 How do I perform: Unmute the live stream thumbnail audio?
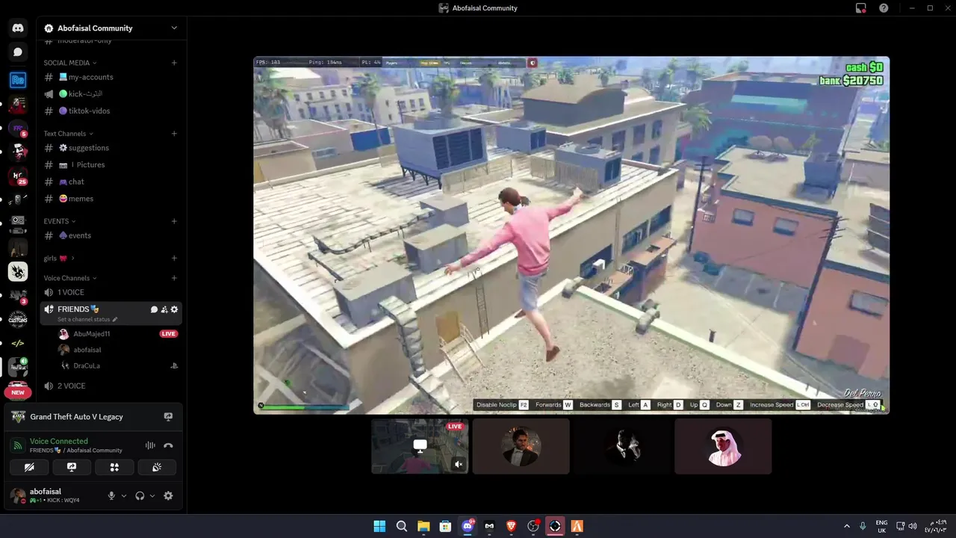point(459,464)
